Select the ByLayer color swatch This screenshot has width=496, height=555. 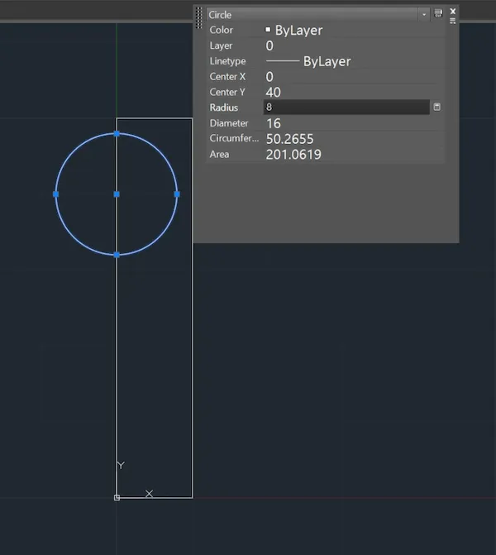click(268, 30)
